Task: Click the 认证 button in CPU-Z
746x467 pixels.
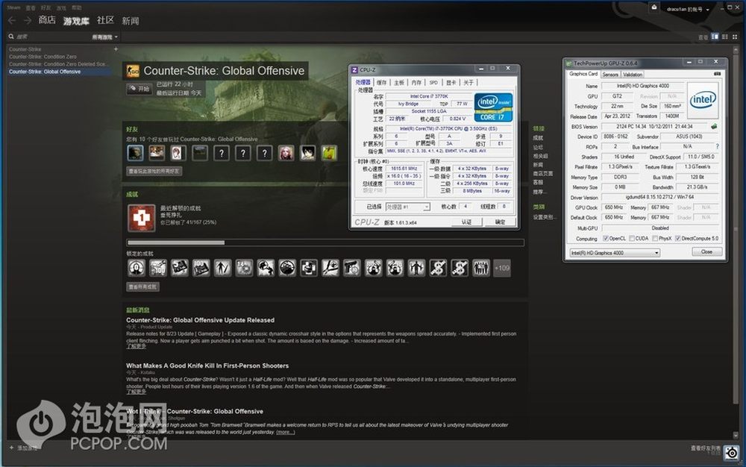Action: (x=466, y=222)
